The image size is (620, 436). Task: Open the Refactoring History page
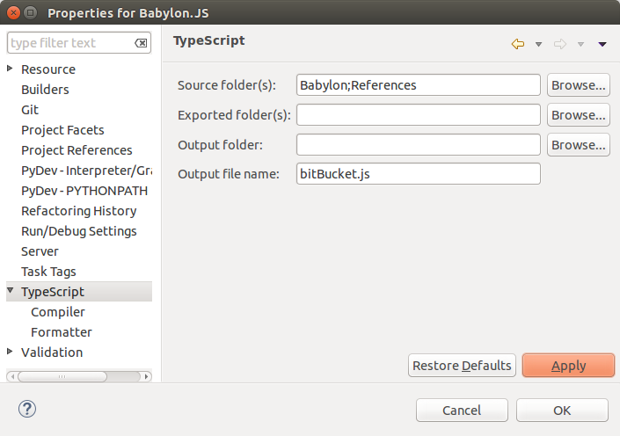[x=78, y=211]
